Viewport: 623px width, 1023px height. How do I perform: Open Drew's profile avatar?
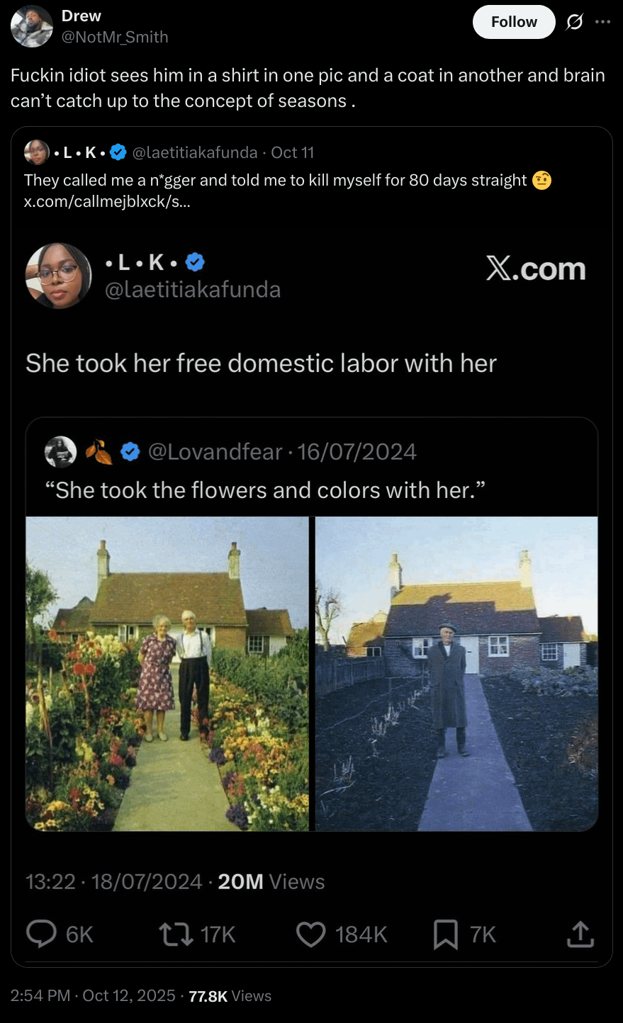[32, 26]
